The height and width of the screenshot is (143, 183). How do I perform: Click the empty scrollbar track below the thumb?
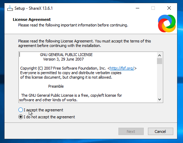click(159, 80)
